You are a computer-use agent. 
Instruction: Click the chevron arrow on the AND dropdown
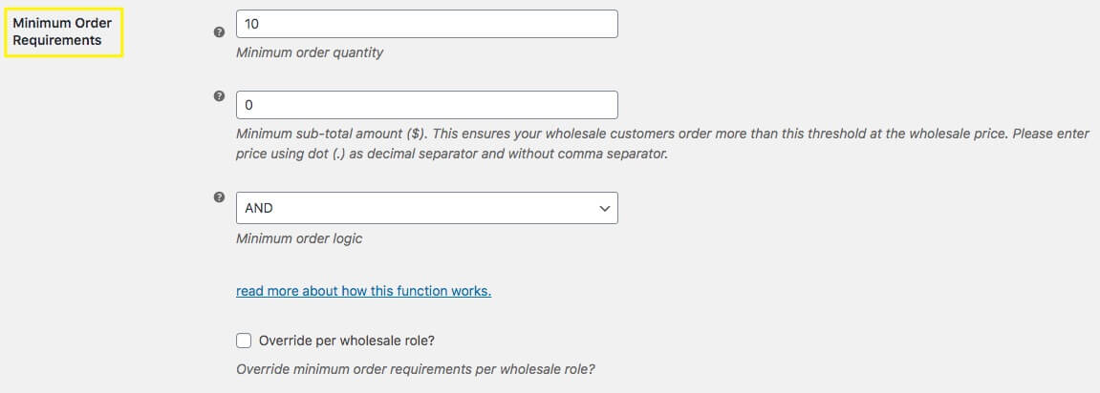tap(604, 208)
